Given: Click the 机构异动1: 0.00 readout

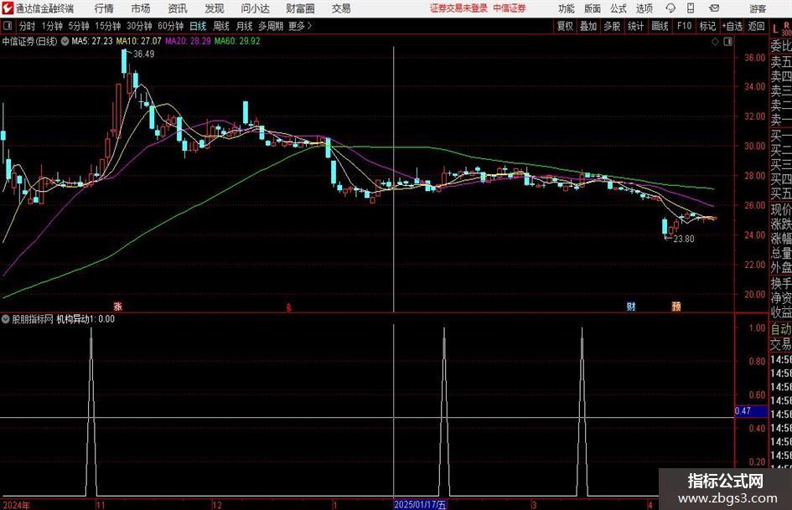Looking at the screenshot, I should click(85, 319).
